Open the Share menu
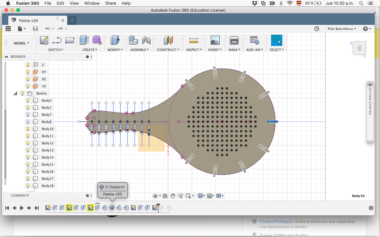The width and height of the screenshot is (380, 237). click(x=110, y=3)
